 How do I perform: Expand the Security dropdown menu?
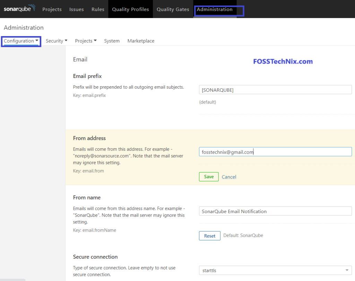[x=57, y=41]
